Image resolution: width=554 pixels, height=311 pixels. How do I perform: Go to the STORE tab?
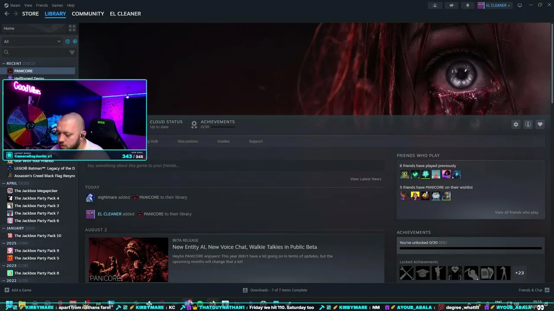coord(30,14)
